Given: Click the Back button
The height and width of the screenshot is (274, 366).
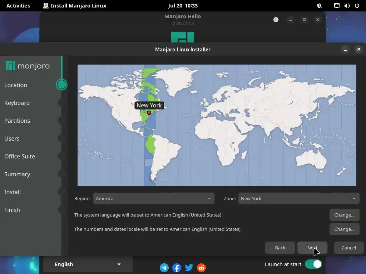Looking at the screenshot, I should click(280, 248).
